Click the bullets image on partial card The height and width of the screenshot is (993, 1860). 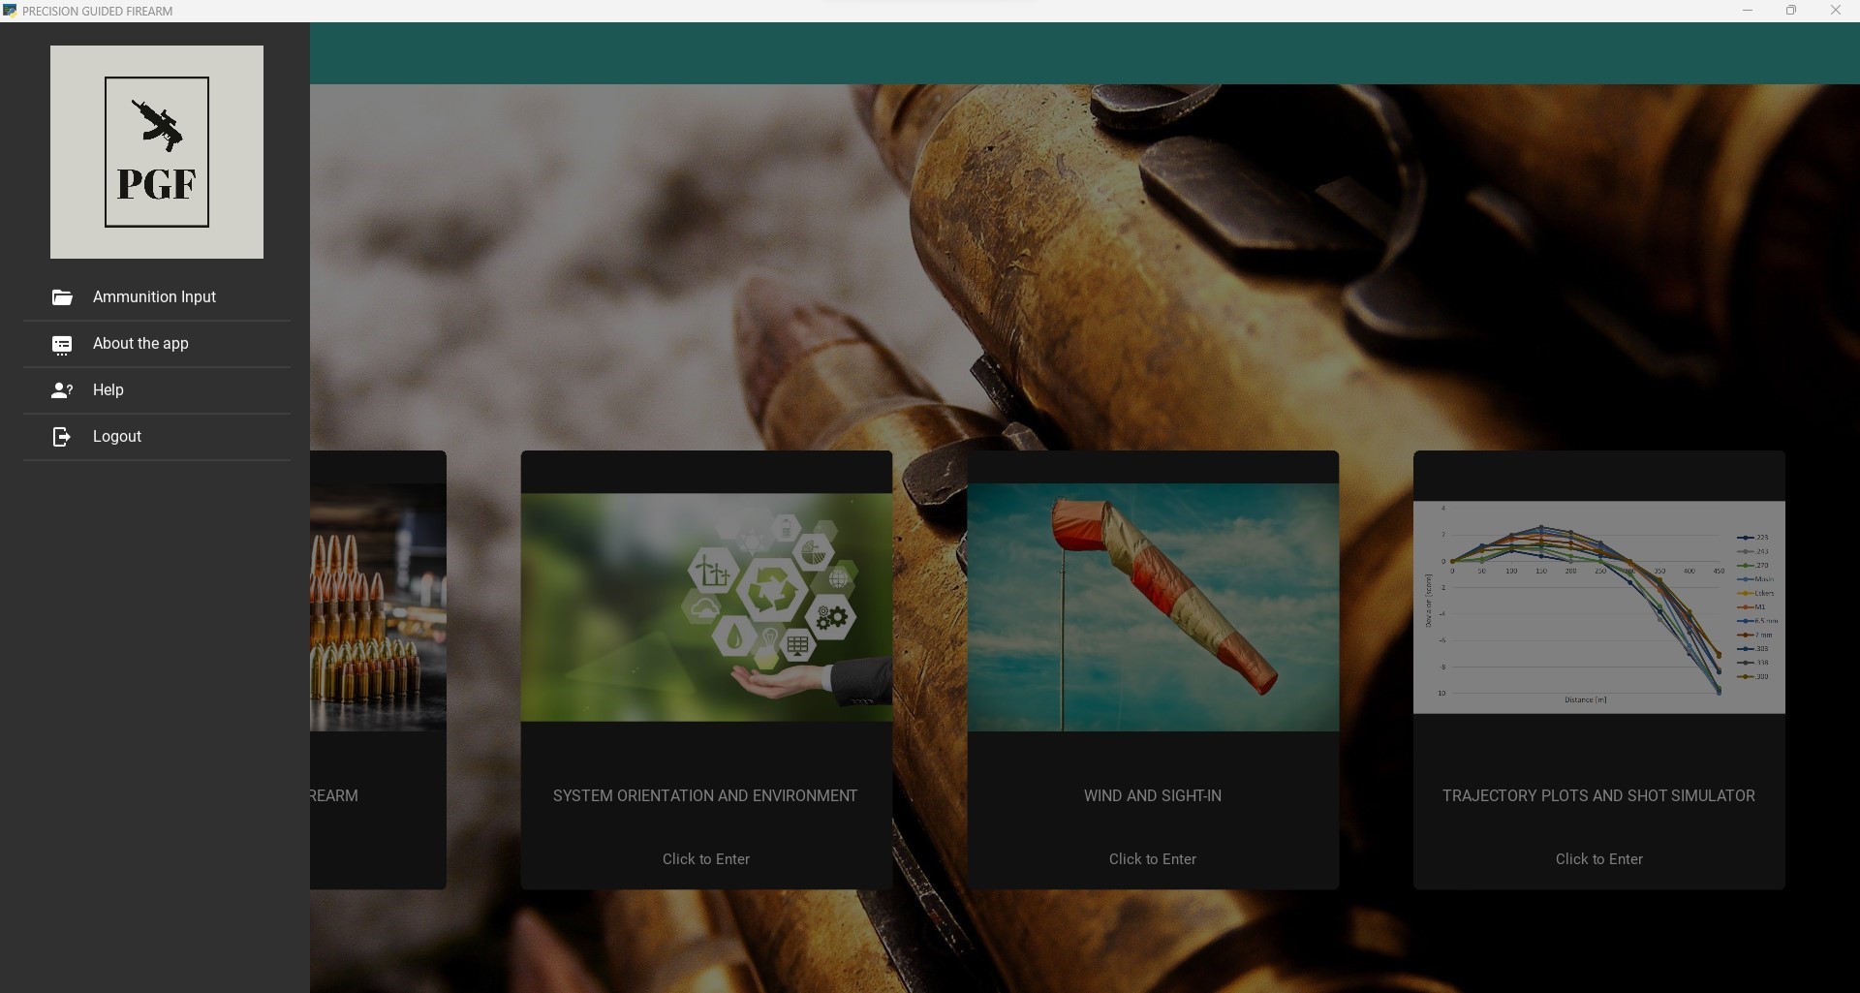click(378, 607)
